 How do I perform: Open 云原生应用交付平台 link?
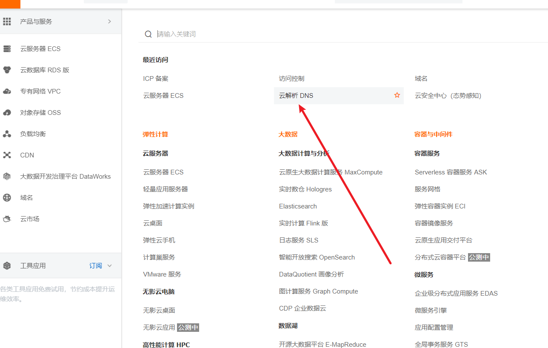click(x=443, y=240)
